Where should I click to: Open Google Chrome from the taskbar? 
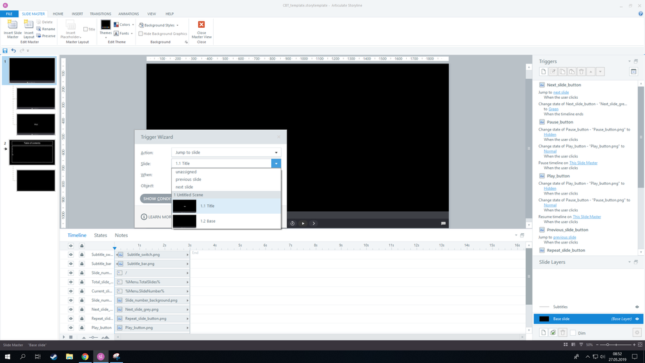click(85, 357)
